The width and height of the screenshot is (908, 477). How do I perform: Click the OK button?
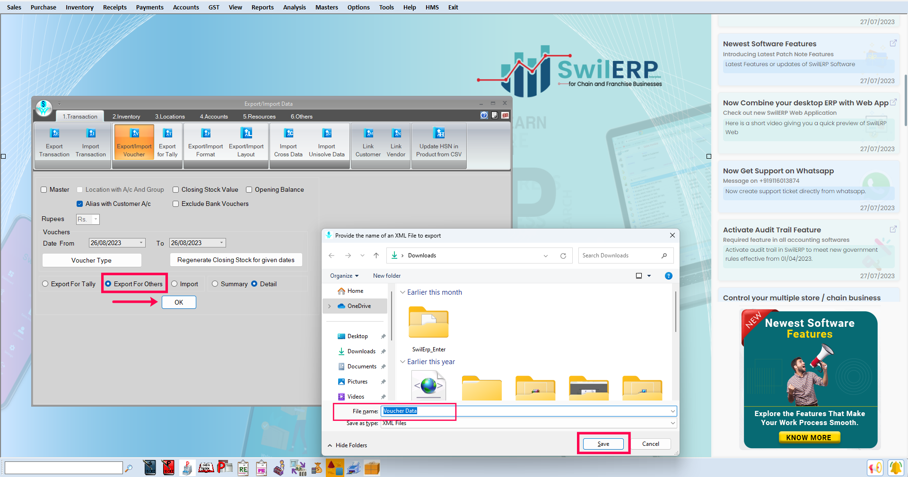tap(179, 302)
